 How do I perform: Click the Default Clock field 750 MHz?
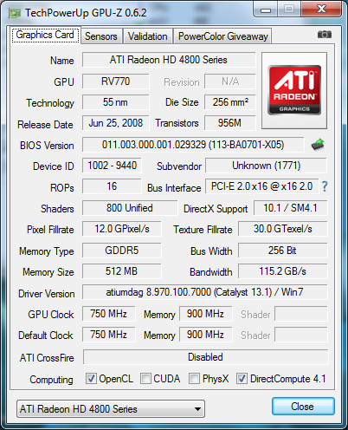click(109, 335)
